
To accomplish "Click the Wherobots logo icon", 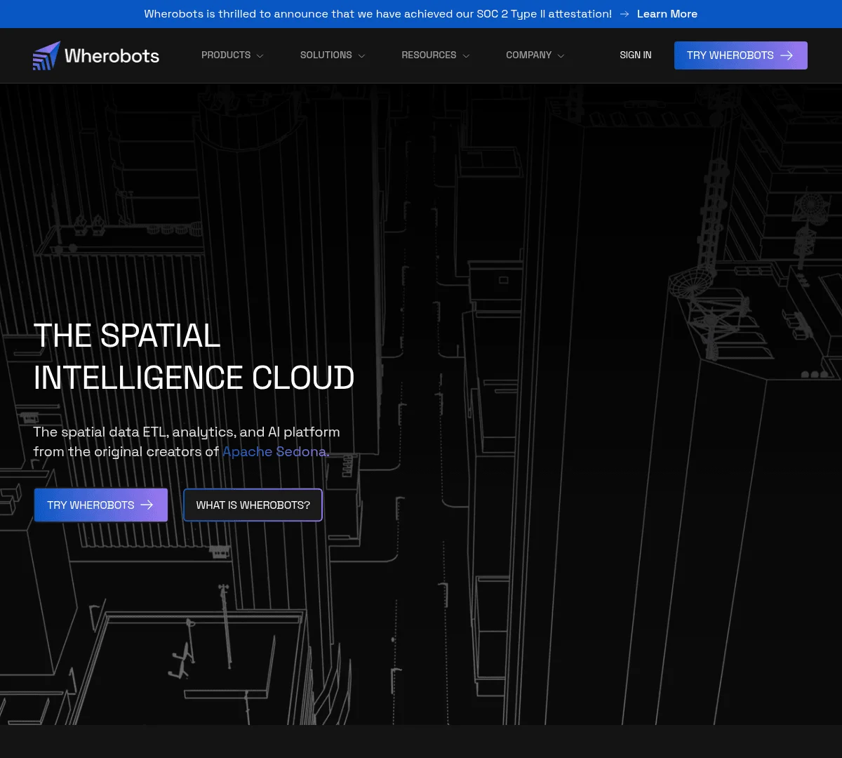I will pos(46,55).
